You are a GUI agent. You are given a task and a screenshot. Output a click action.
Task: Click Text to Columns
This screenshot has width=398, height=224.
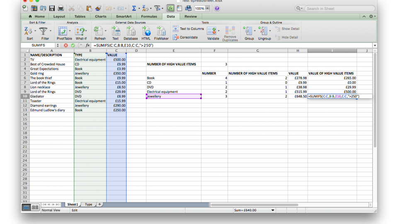(x=188, y=29)
